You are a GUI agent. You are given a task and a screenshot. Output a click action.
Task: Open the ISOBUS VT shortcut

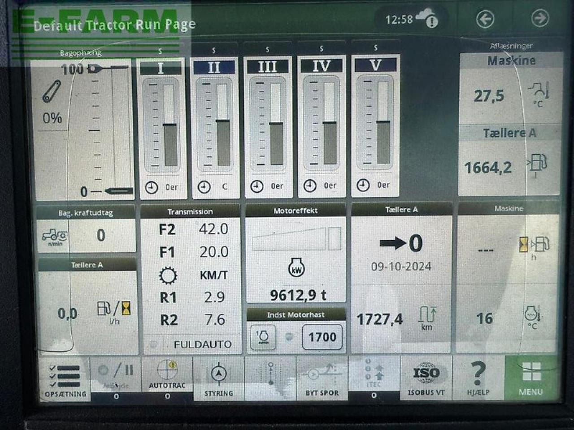coord(426,378)
